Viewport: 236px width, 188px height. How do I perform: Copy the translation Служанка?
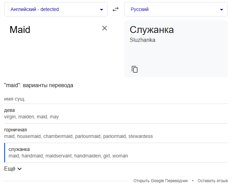pyautogui.click(x=135, y=69)
